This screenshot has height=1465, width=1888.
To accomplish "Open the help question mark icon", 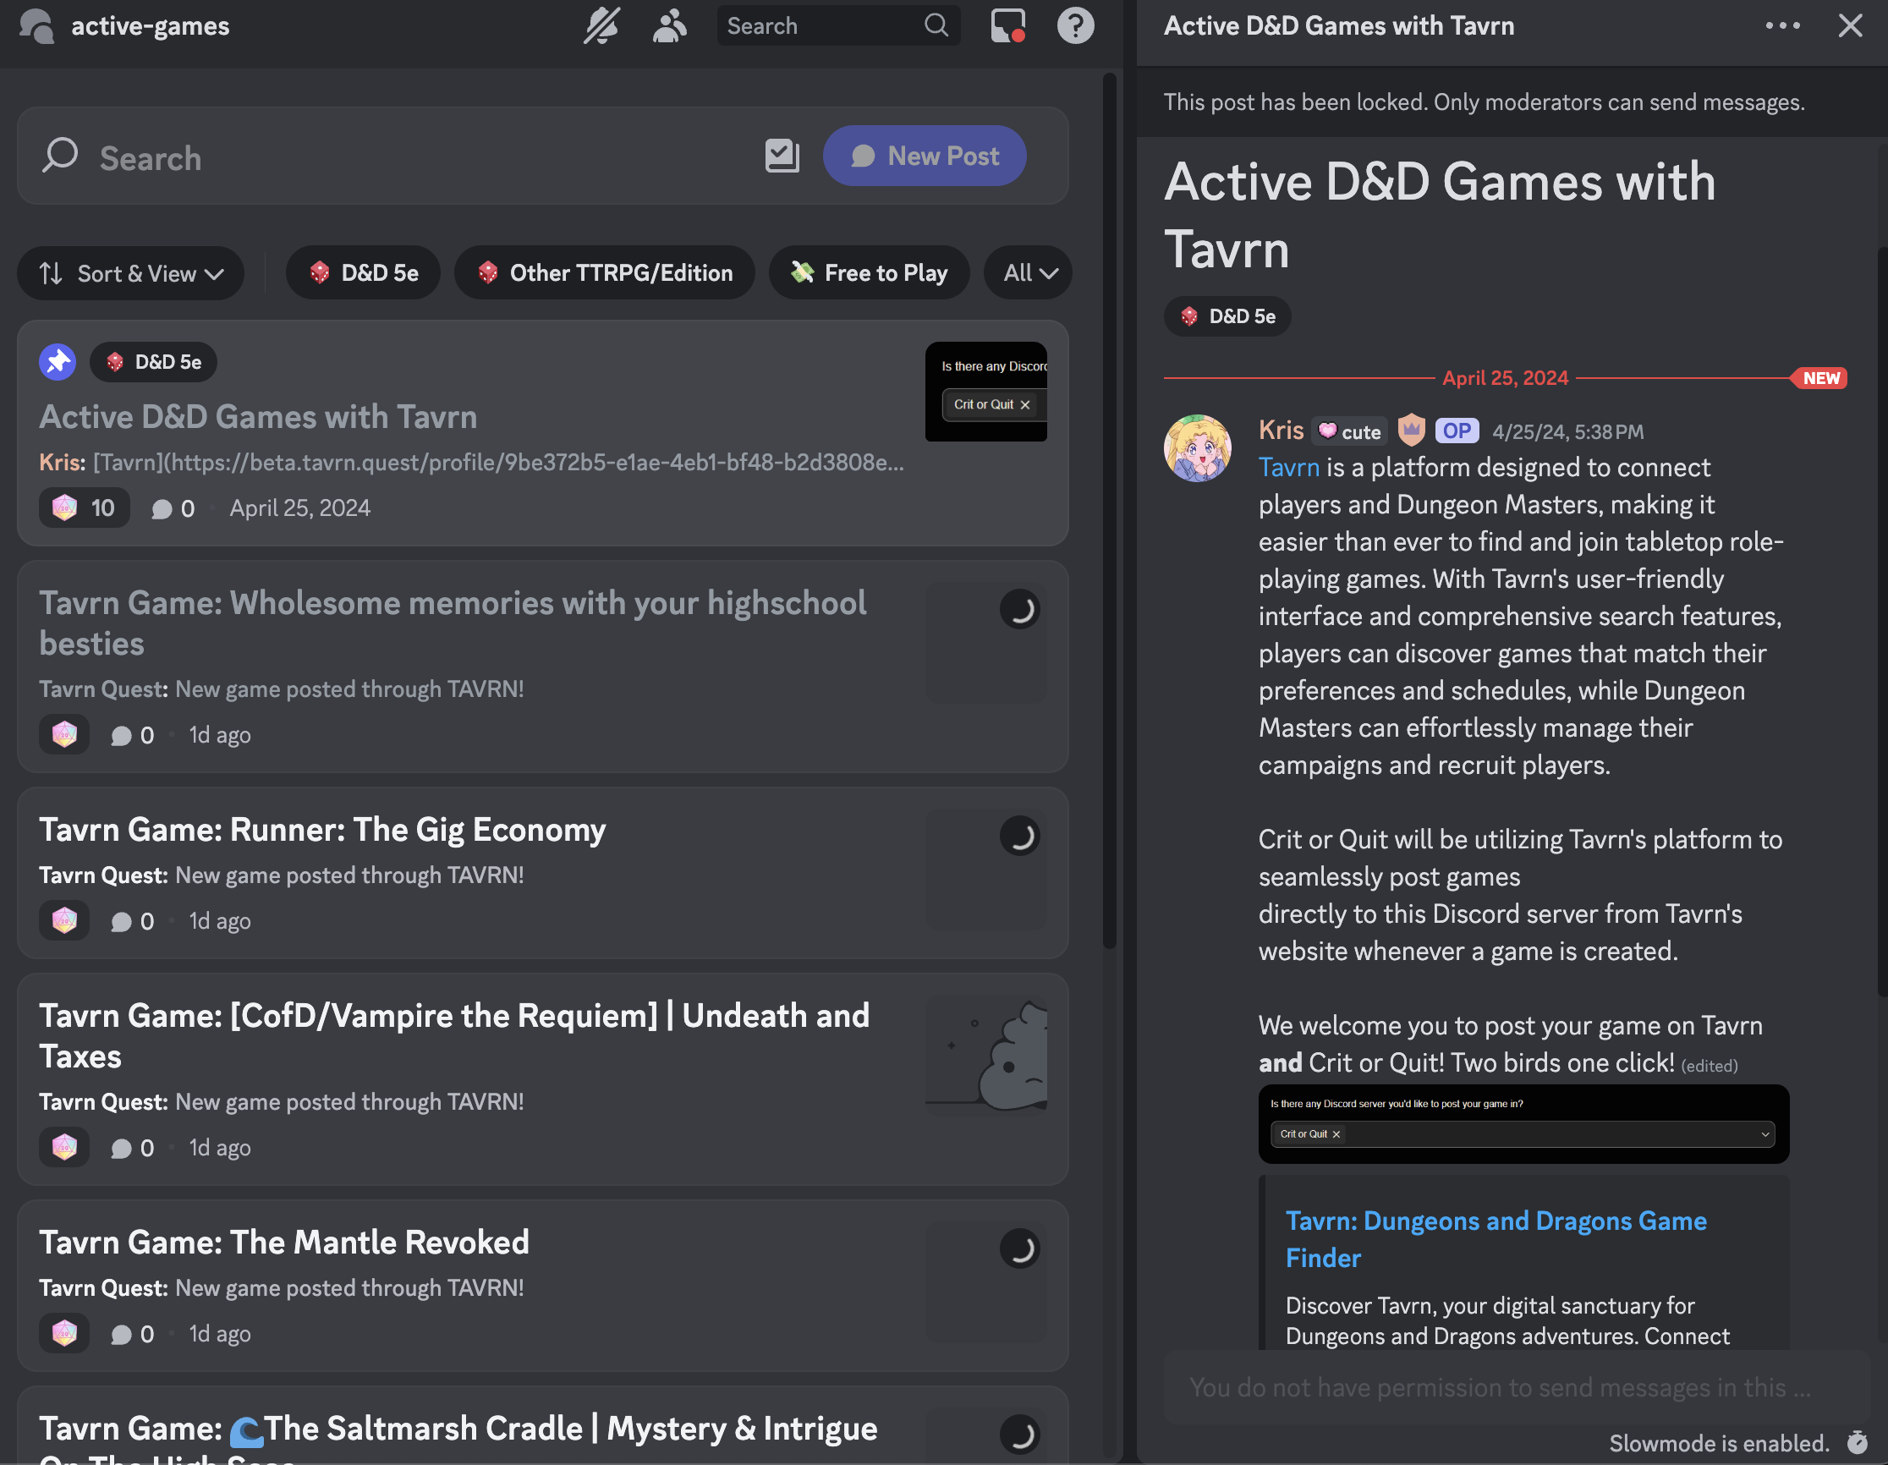I will [x=1075, y=26].
